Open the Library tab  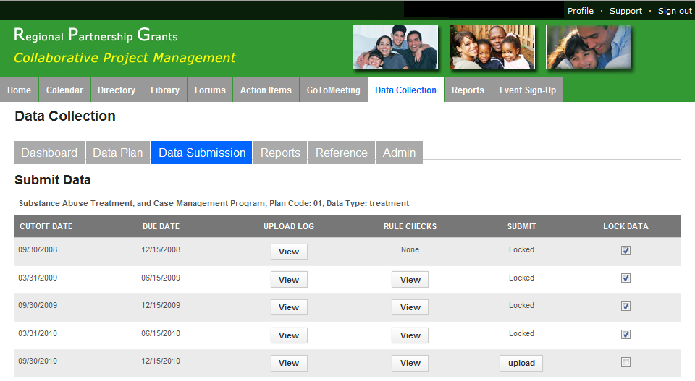(x=165, y=90)
